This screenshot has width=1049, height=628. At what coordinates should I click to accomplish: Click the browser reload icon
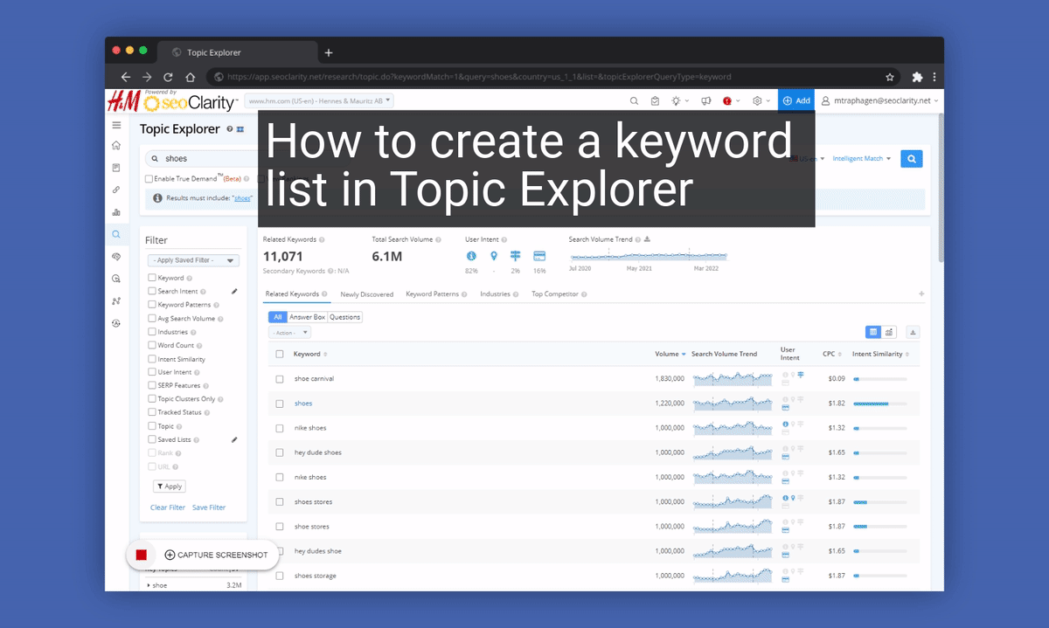168,77
